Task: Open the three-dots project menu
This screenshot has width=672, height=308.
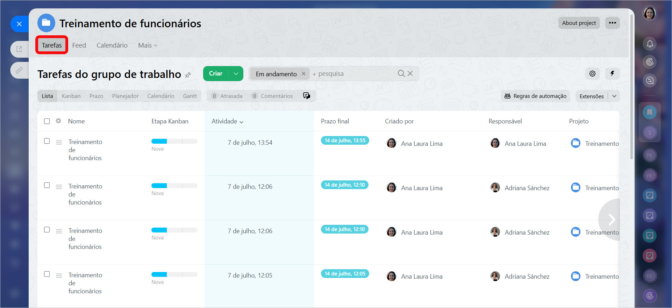Action: click(x=613, y=23)
